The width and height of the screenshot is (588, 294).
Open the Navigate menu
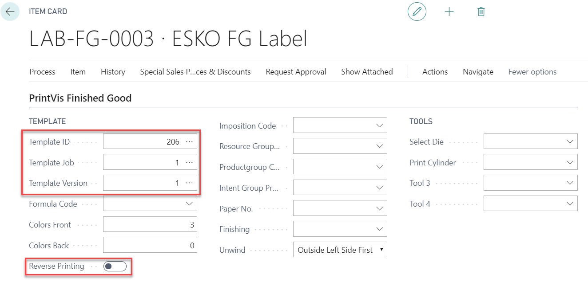(478, 72)
